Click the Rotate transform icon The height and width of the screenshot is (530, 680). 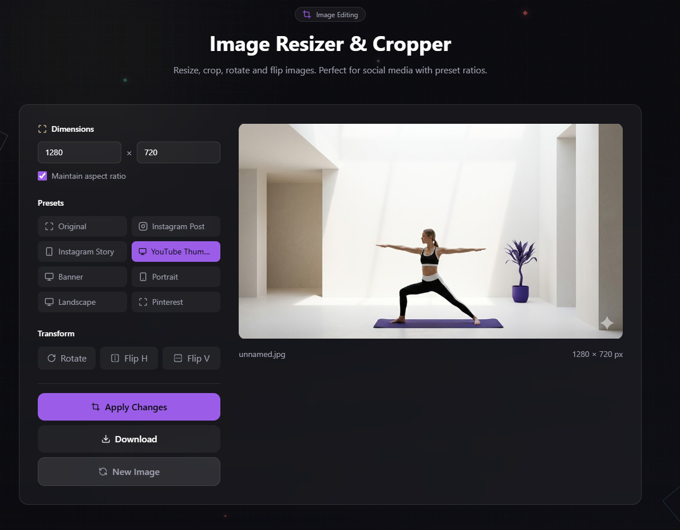[x=52, y=358]
